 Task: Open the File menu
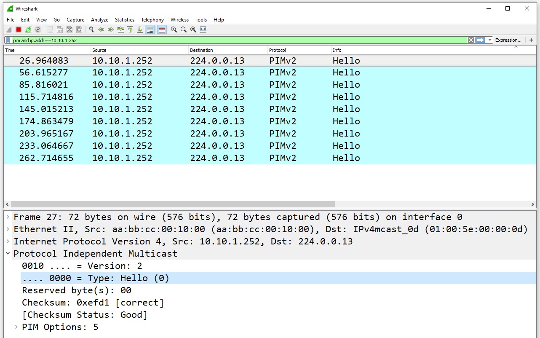pyautogui.click(x=11, y=20)
